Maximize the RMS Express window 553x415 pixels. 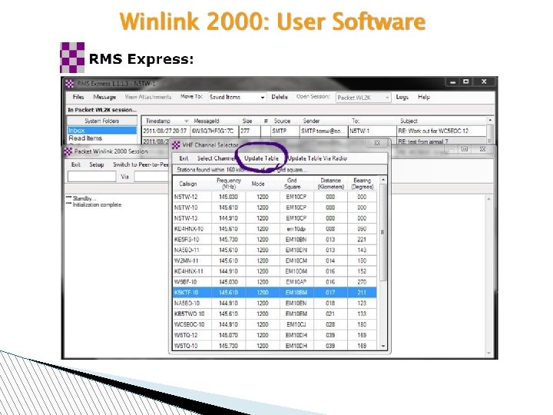(x=466, y=81)
